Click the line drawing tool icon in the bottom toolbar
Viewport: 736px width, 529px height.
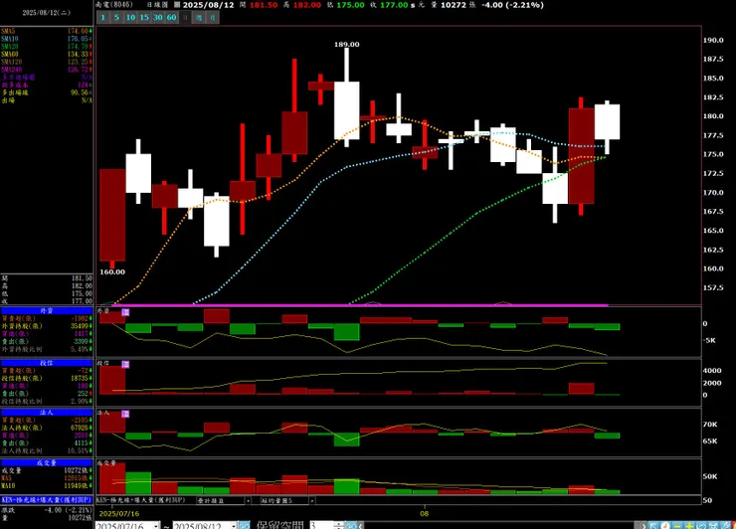point(725,525)
